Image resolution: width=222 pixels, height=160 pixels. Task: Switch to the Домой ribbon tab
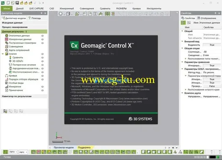click(20, 9)
